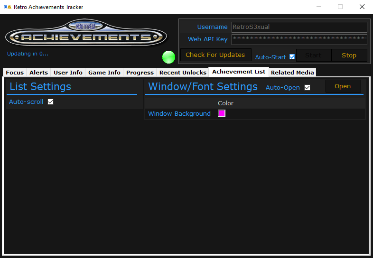Switch to the Focus tab
This screenshot has height=258, width=373.
[15, 73]
